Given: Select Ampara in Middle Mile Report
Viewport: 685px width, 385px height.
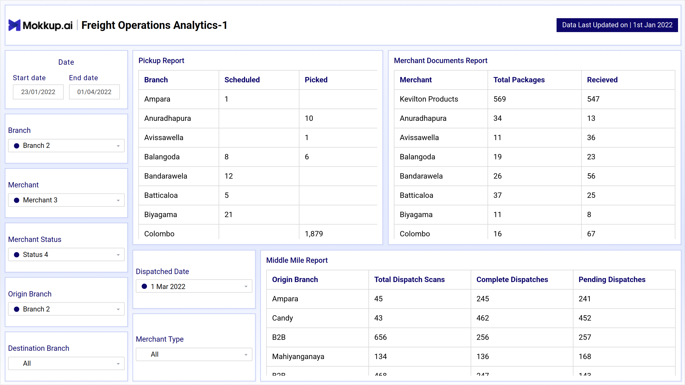Looking at the screenshot, I should coord(471,299).
